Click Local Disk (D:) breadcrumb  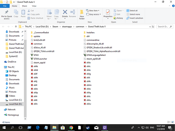pos(42,27)
